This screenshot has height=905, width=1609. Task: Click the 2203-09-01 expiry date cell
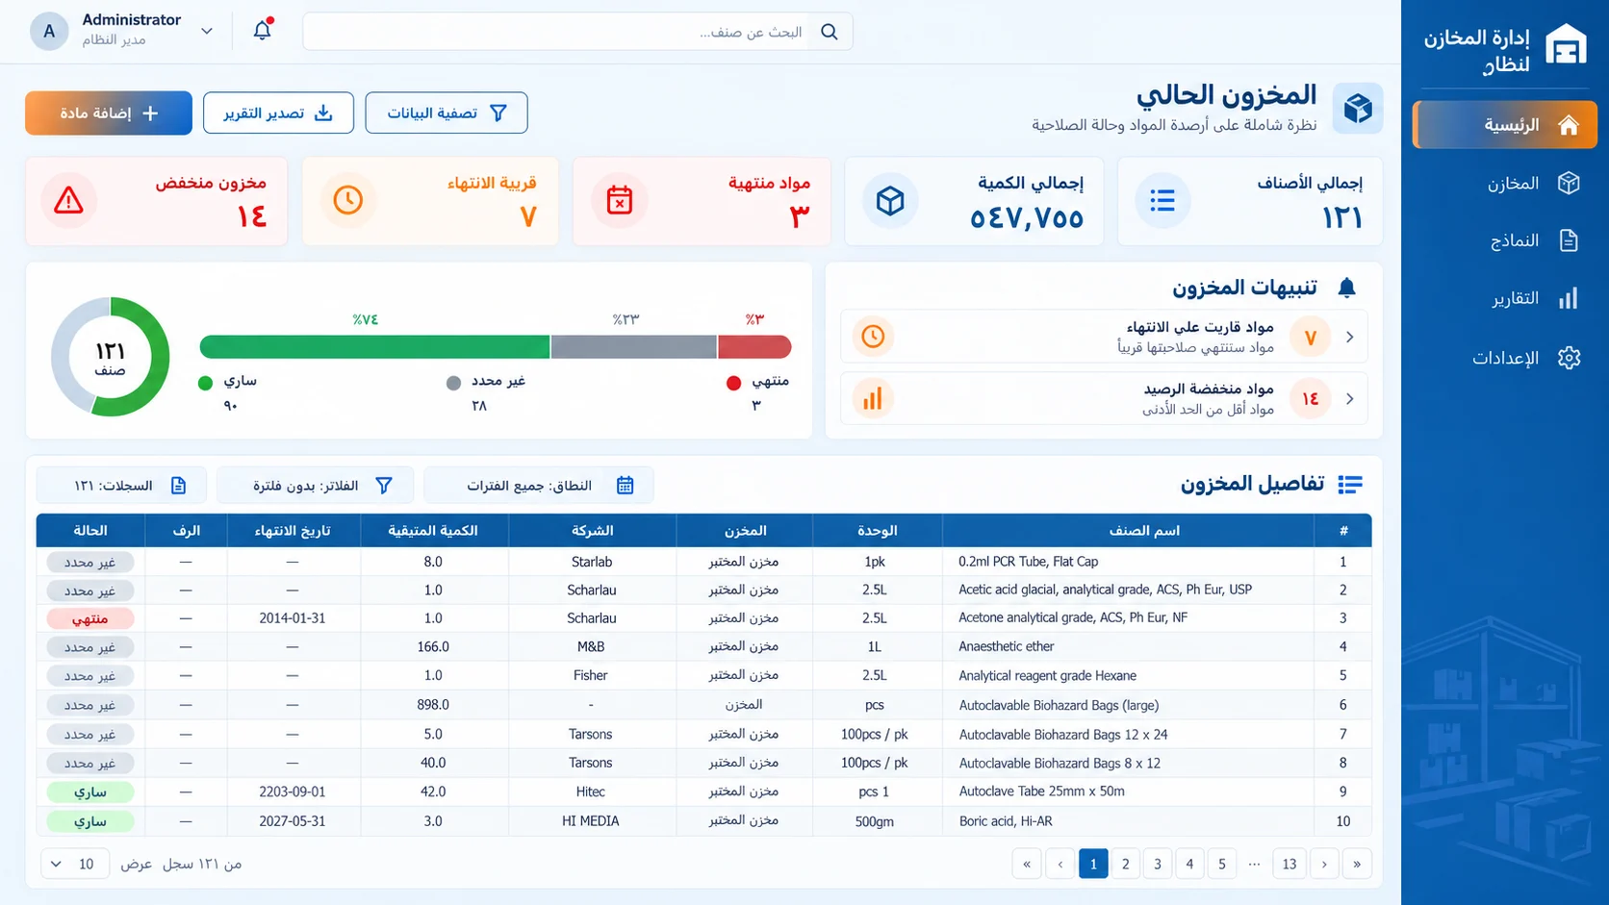293,792
